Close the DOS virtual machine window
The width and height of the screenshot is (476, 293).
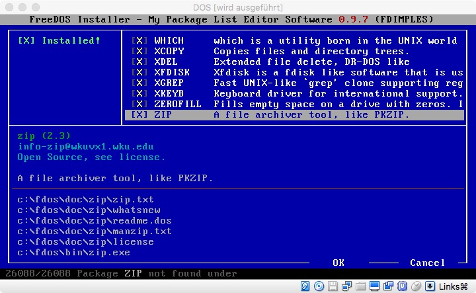coord(9,7)
